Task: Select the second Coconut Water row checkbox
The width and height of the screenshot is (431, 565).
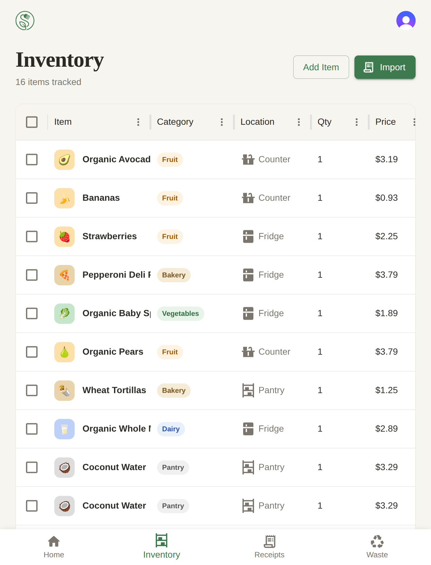Action: [x=32, y=506]
